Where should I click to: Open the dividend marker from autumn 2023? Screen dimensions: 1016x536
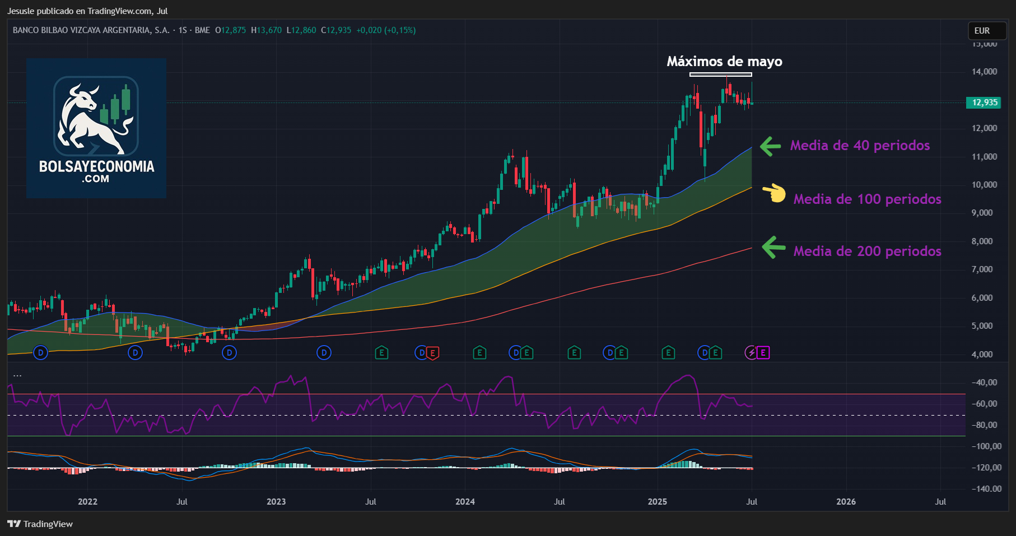point(421,353)
